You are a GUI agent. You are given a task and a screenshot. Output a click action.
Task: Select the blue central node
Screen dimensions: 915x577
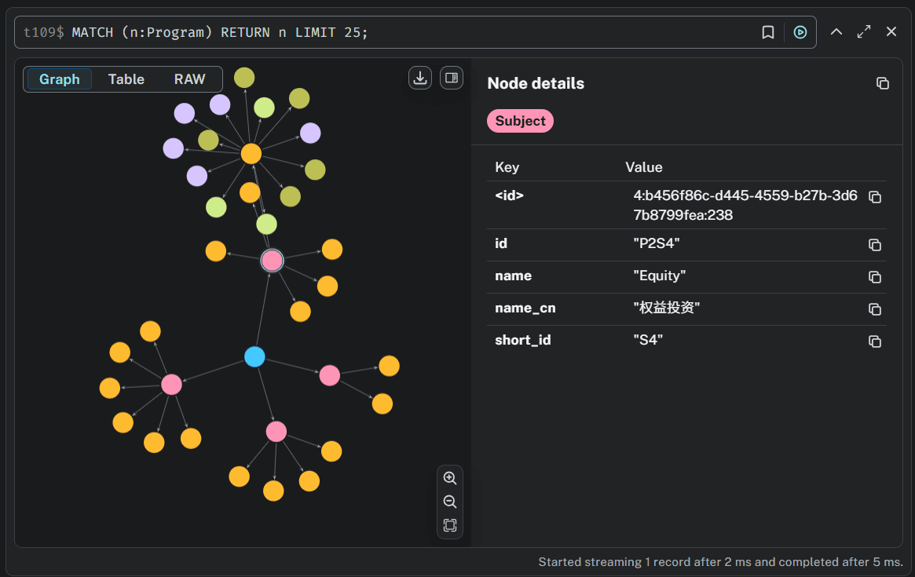[x=254, y=356]
